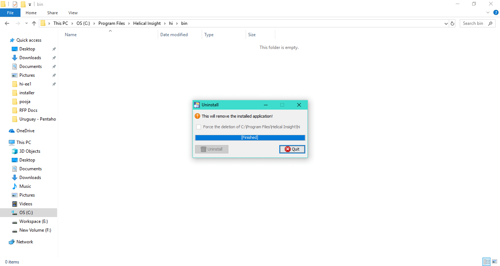
Task: Sort by Name column header
Action: pos(71,35)
